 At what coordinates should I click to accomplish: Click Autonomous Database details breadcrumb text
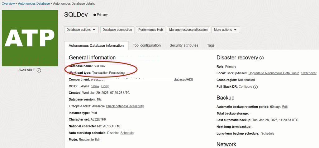pos(74,3)
